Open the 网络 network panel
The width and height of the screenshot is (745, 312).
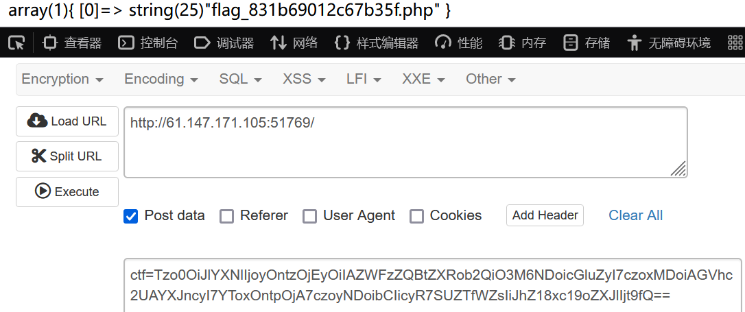click(x=294, y=43)
